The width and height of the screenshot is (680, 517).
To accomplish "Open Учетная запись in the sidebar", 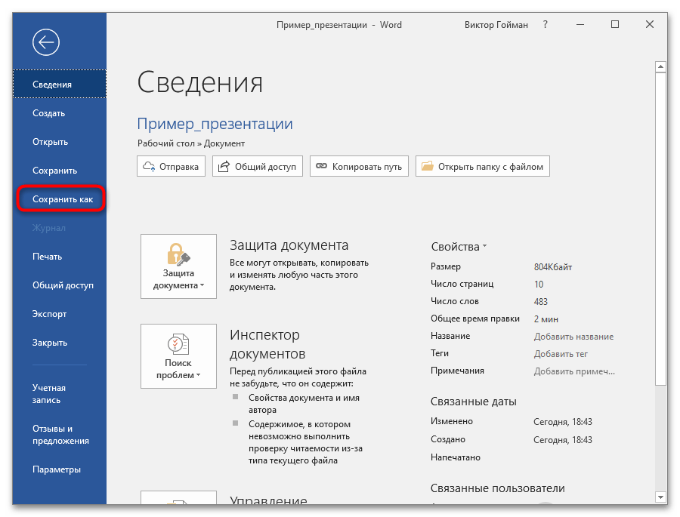I will (x=60, y=394).
